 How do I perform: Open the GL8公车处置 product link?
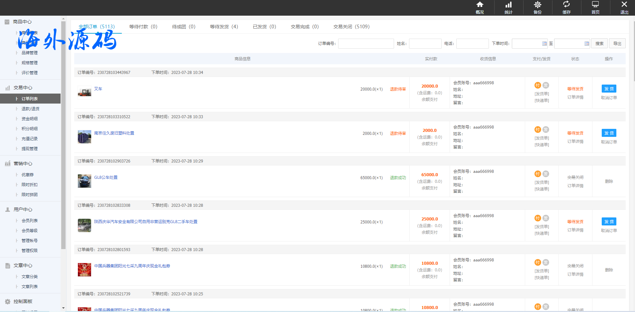coord(106,177)
